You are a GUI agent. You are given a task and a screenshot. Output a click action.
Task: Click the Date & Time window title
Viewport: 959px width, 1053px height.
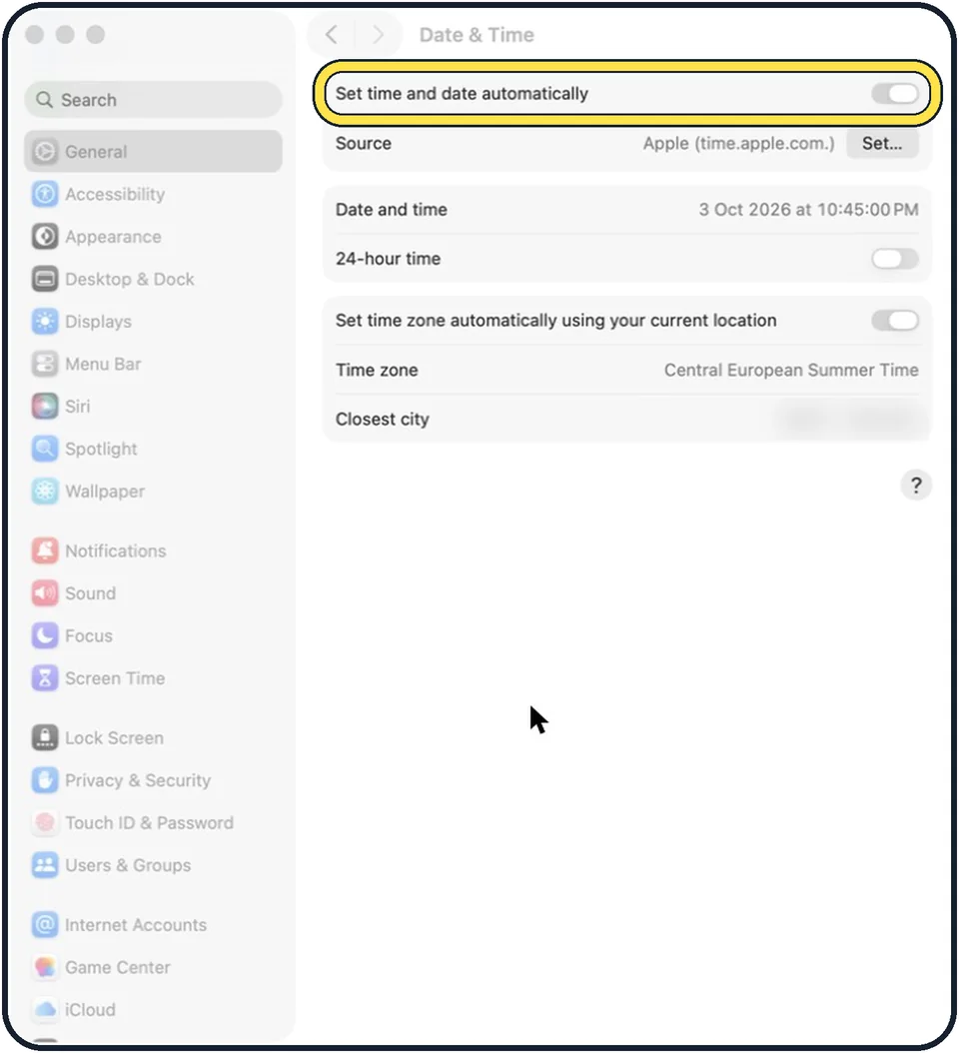tap(477, 35)
